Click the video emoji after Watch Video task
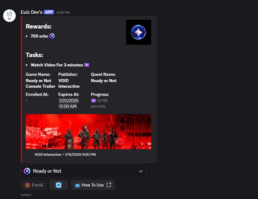Viewport: 258px width, 199px height. coord(87,65)
